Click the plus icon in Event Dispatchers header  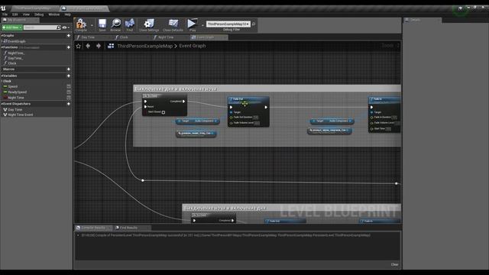(68, 104)
